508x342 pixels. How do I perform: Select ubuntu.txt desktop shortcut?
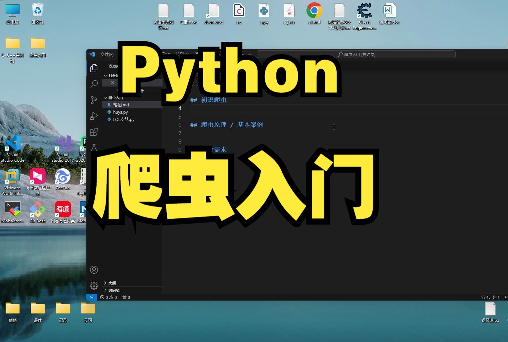tap(214, 14)
